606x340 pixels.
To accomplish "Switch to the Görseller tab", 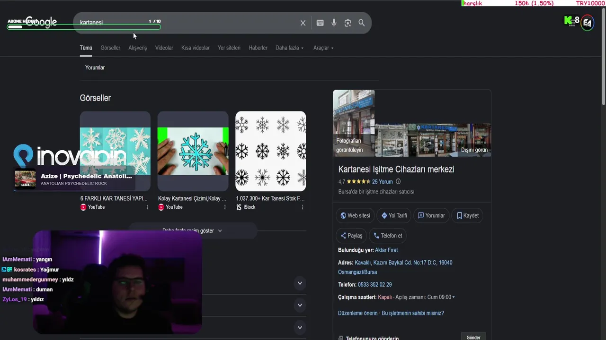I will click(x=110, y=48).
